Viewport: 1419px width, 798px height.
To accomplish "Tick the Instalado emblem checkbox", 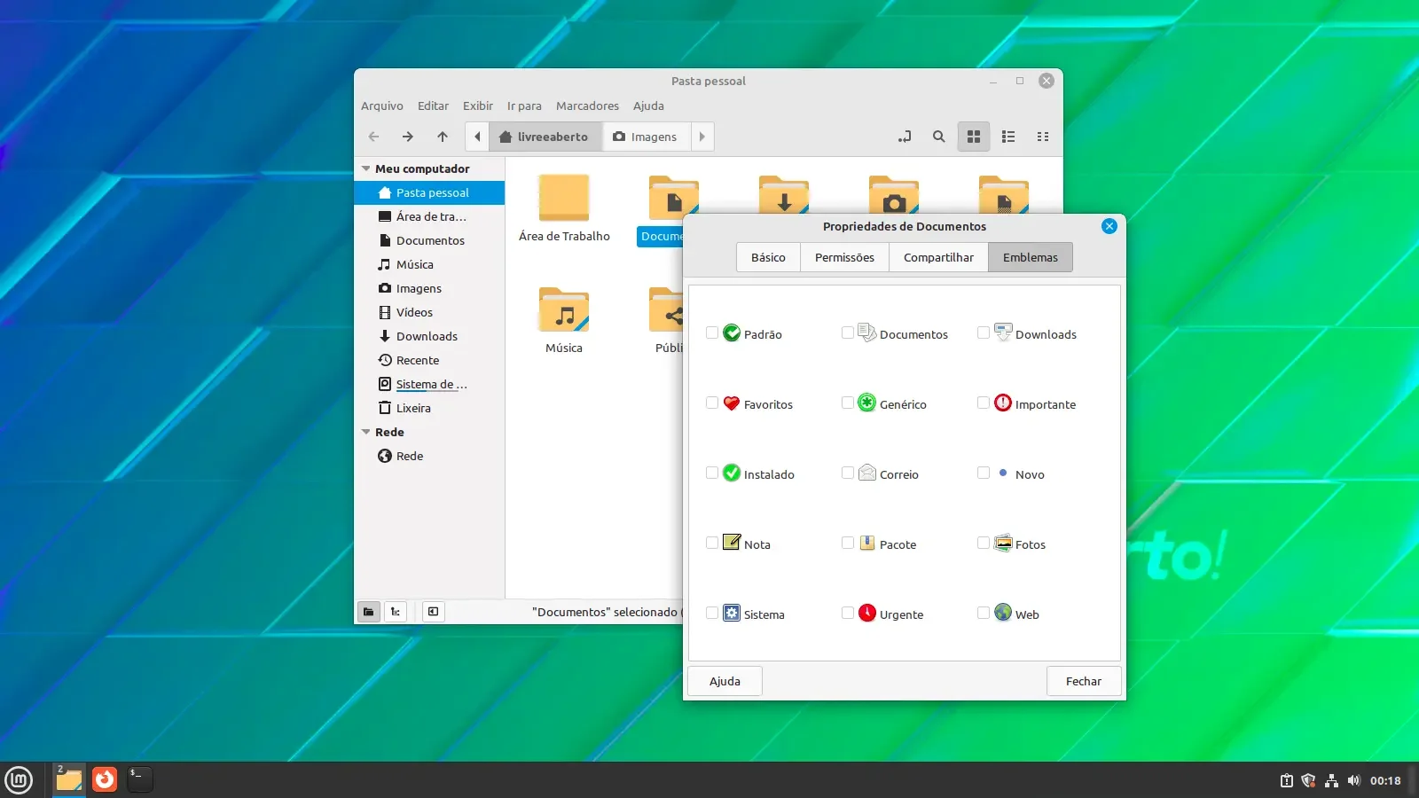I will click(712, 473).
